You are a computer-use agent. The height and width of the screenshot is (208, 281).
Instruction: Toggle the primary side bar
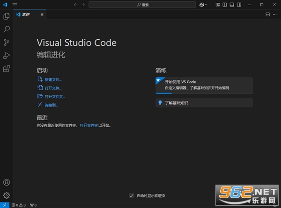point(225,5)
